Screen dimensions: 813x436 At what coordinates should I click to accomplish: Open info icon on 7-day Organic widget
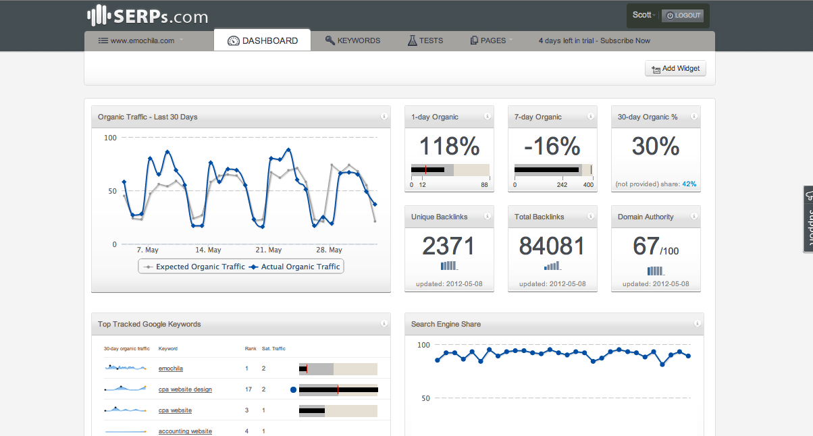590,117
